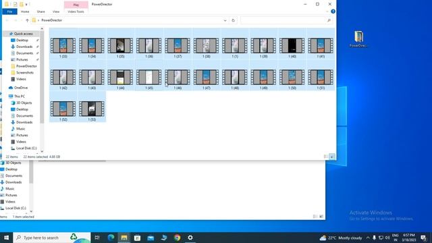The height and width of the screenshot is (243, 432).
Task: Select This PC in navigation pane
Action: (20, 96)
